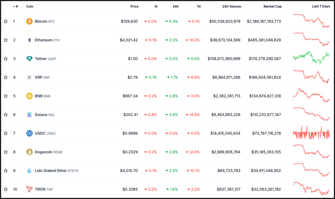Toggle the Dogecoin favorite star
The height and width of the screenshot is (199, 335).
click(6, 152)
